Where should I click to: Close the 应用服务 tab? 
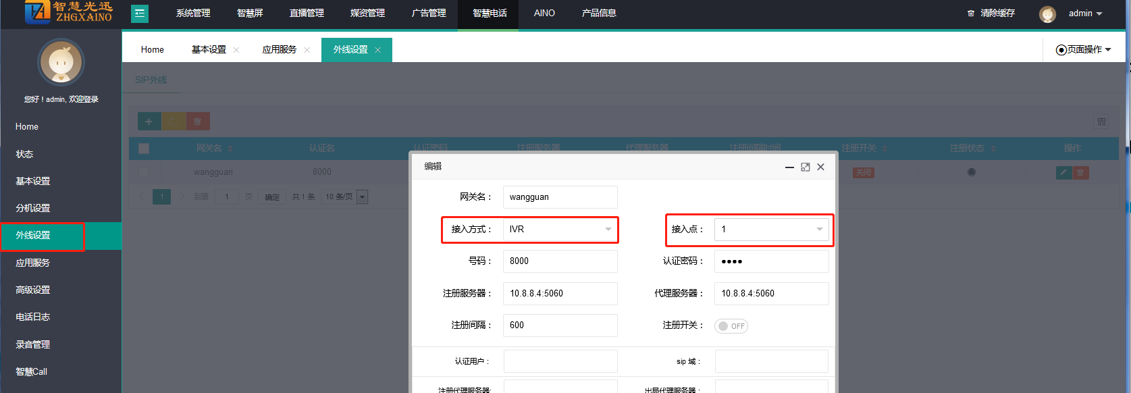tap(307, 50)
